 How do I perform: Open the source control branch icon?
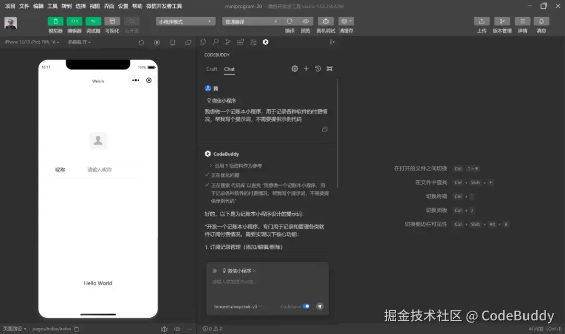[x=227, y=42]
